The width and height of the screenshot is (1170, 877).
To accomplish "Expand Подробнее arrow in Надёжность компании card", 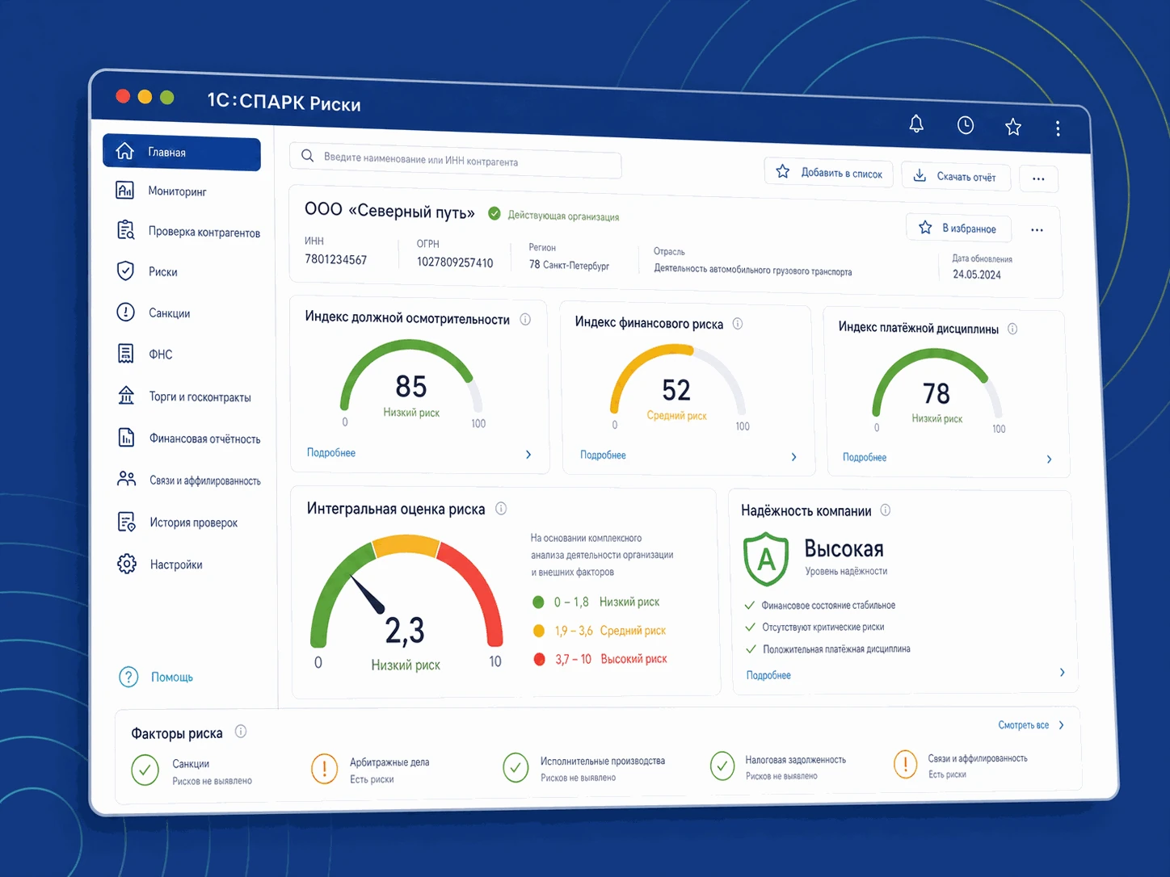I will coord(1062,673).
